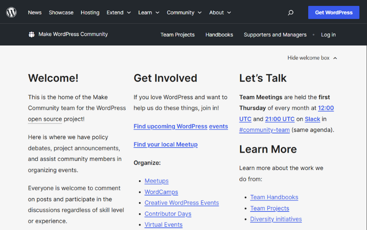
Task: Click the Let's Talk heading
Action: (x=263, y=78)
